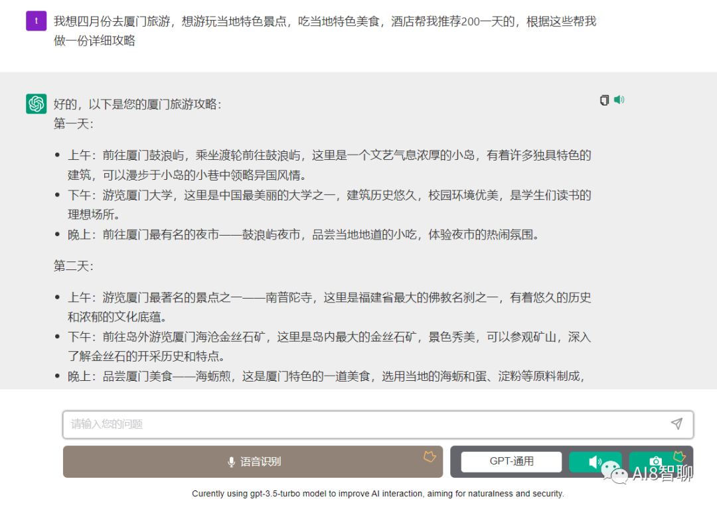This screenshot has height=505, width=717.
Task: Click the green camera button
Action: click(655, 462)
